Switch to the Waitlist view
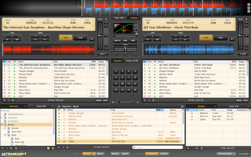This screenshot has width=251, height=157. (164, 153)
